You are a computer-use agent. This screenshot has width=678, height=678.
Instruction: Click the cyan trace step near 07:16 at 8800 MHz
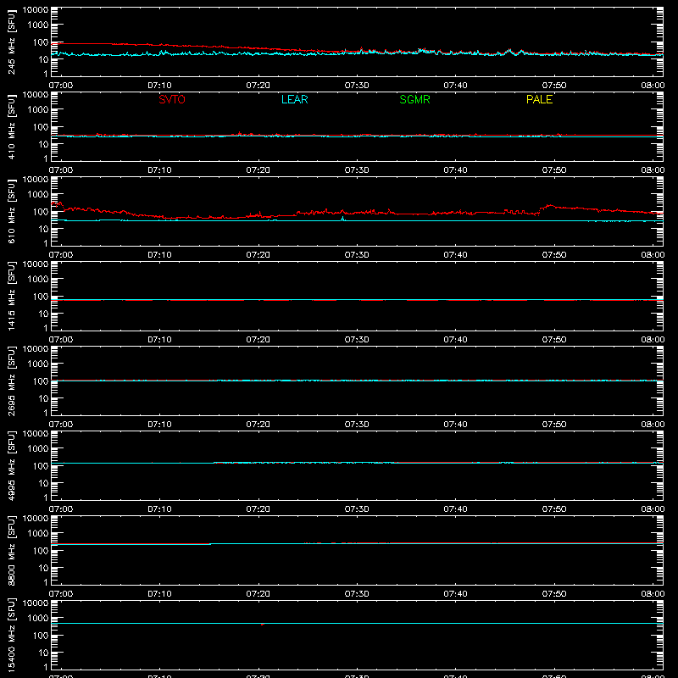210,543
